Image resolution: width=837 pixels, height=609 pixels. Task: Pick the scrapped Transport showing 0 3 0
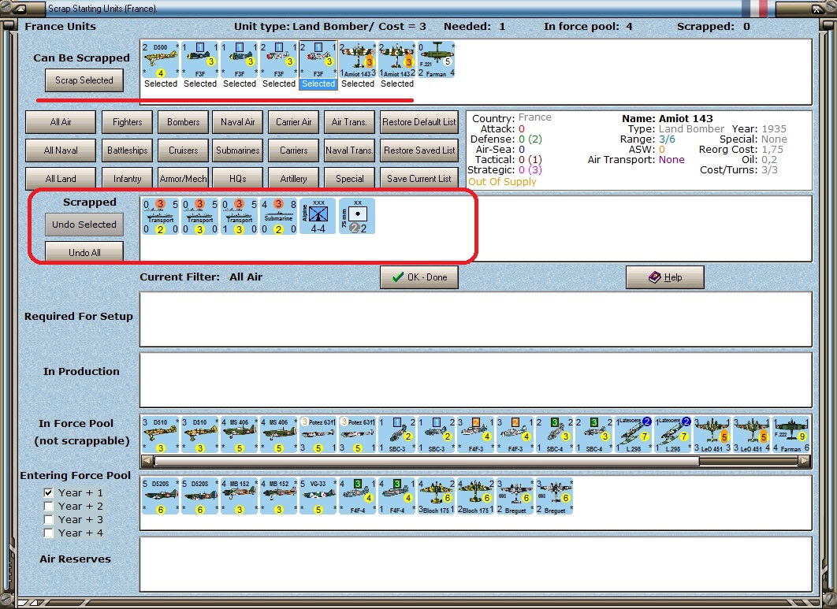(x=200, y=216)
